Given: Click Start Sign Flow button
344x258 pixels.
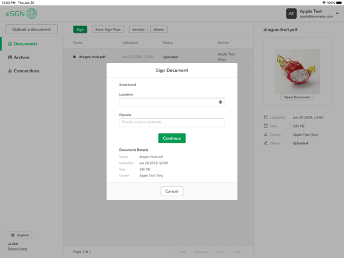Looking at the screenshot, I should click(x=108, y=30).
